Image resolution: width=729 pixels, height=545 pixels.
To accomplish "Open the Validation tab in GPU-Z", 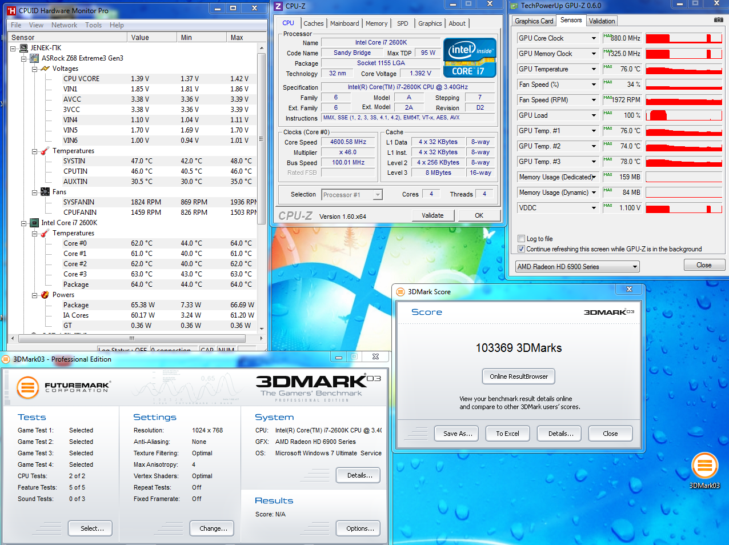I will click(x=602, y=21).
